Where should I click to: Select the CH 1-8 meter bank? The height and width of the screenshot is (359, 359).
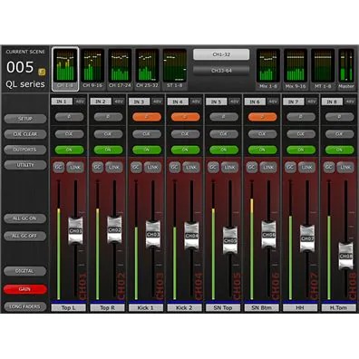click(x=65, y=69)
